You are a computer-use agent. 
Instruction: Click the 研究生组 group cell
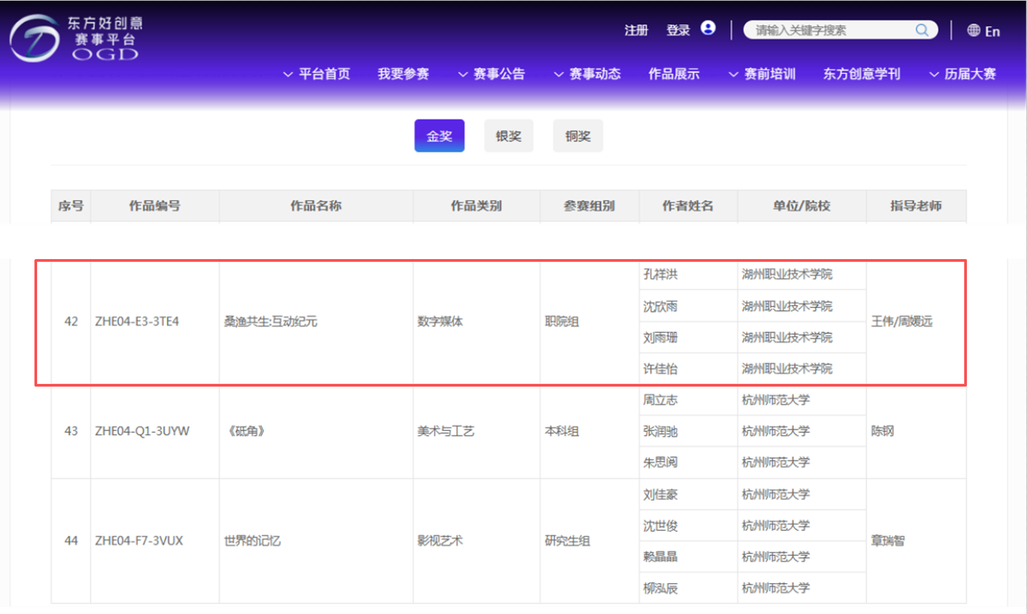[x=568, y=540]
